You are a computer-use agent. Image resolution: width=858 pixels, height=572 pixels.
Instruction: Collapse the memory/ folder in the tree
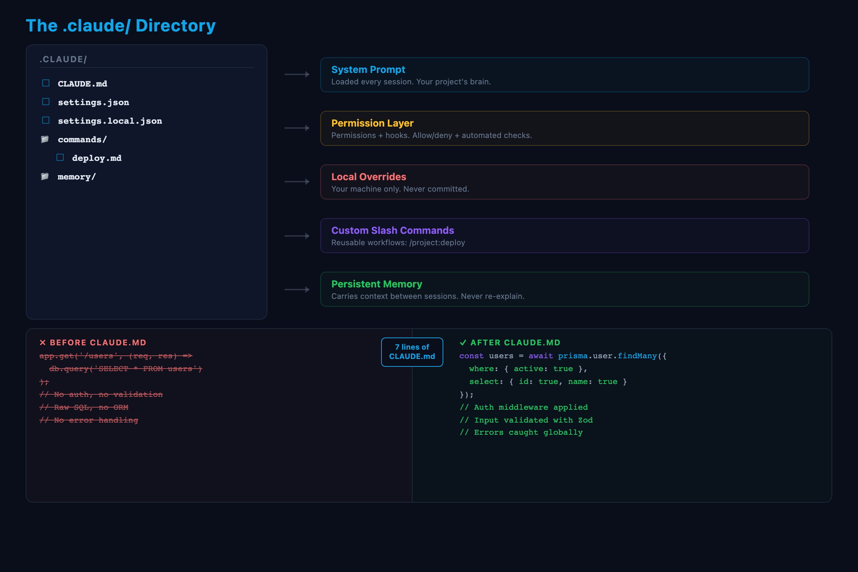click(x=76, y=176)
